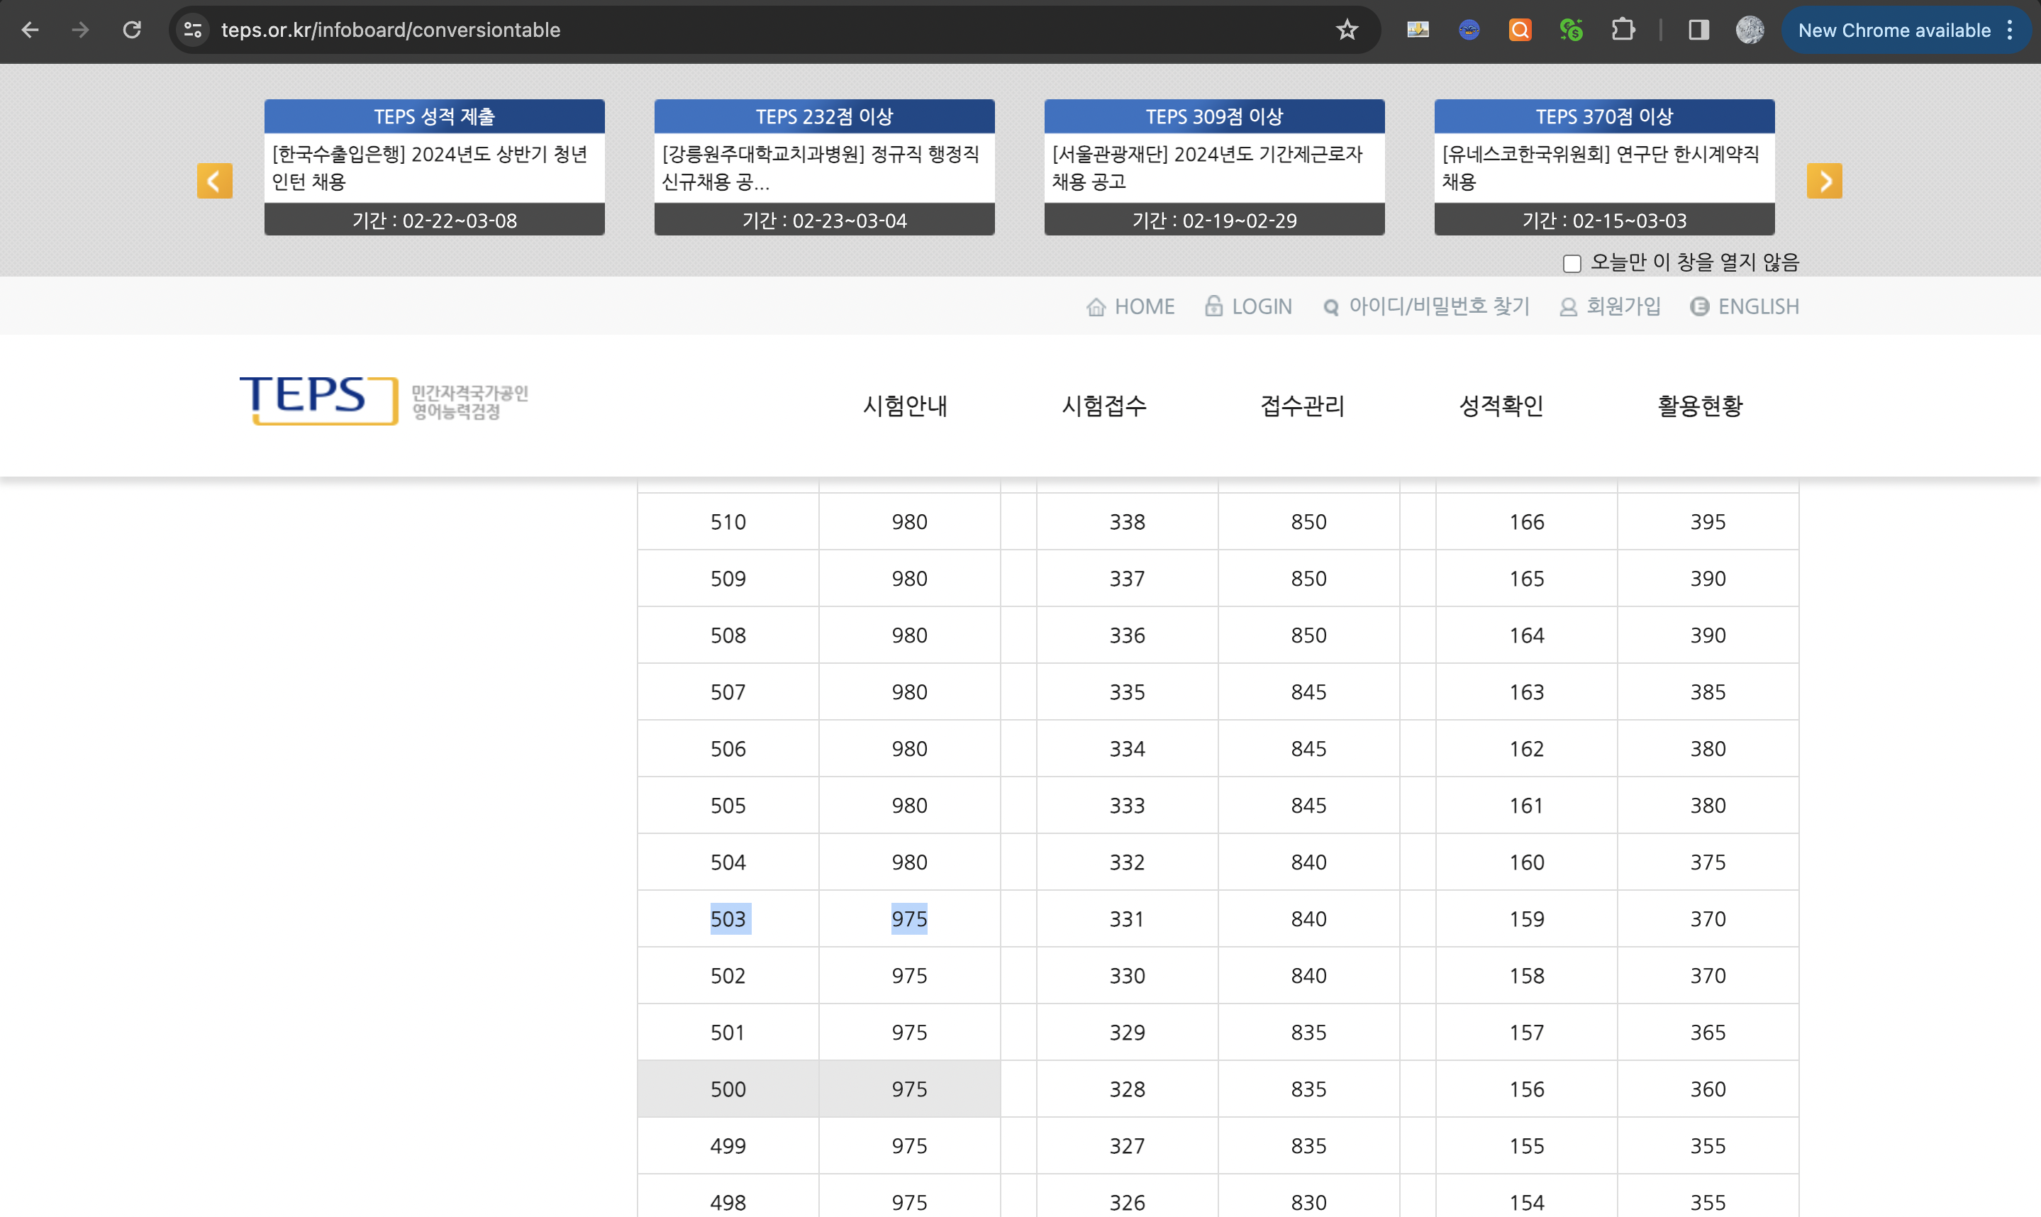Open the 회원가입 link

click(1610, 306)
